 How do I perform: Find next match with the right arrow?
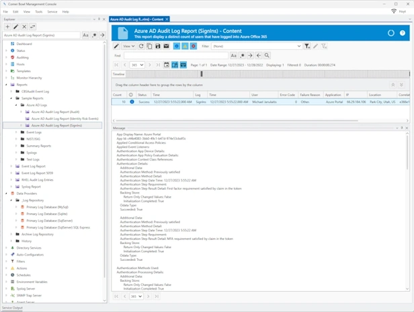coord(250,56)
